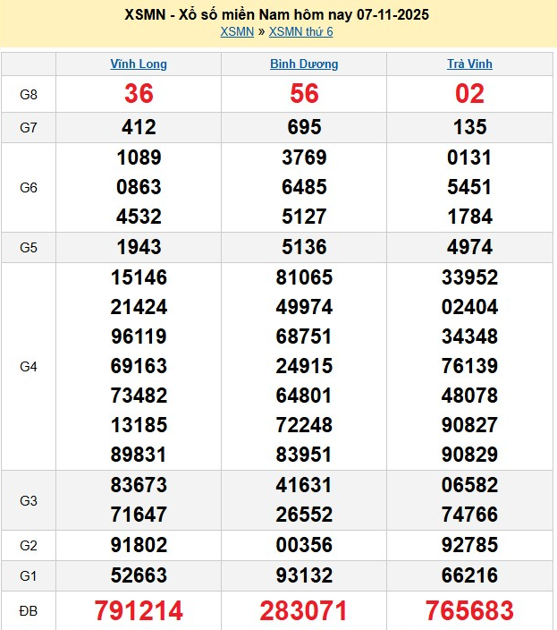Click the red G8 number 36
Image resolution: width=557 pixels, height=630 pixels.
pyautogui.click(x=139, y=94)
